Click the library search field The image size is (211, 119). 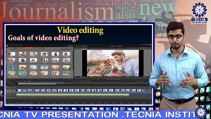pyautogui.click(x=67, y=49)
